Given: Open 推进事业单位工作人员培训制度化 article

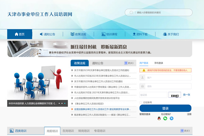Looking at the screenshot, I should click(102, 115).
